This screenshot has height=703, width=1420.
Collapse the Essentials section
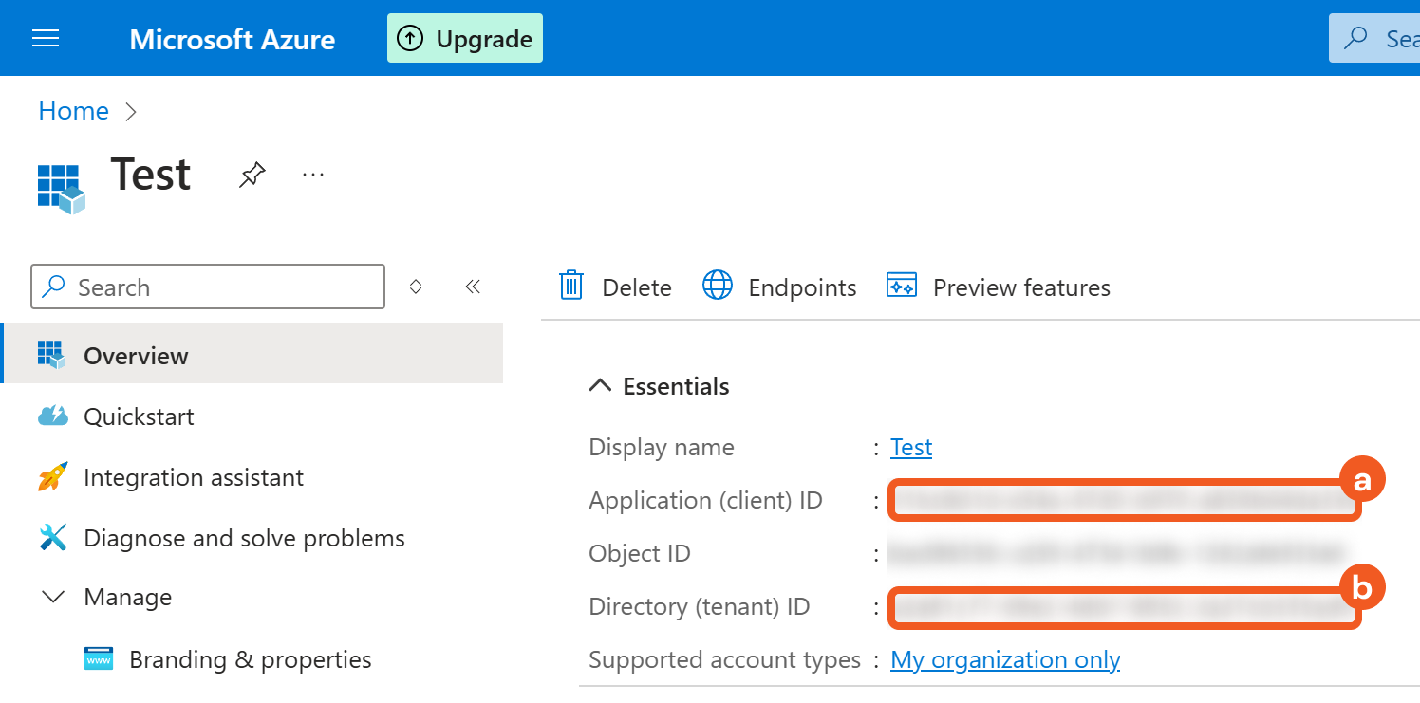(x=600, y=386)
